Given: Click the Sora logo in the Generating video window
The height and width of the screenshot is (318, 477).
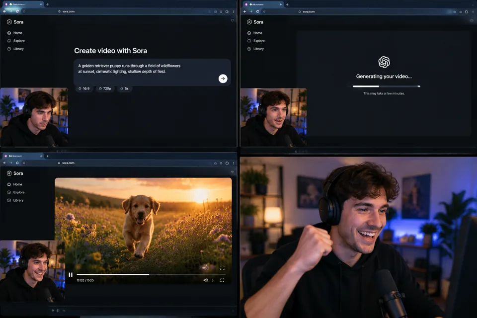Looking at the screenshot, I should coord(255,22).
